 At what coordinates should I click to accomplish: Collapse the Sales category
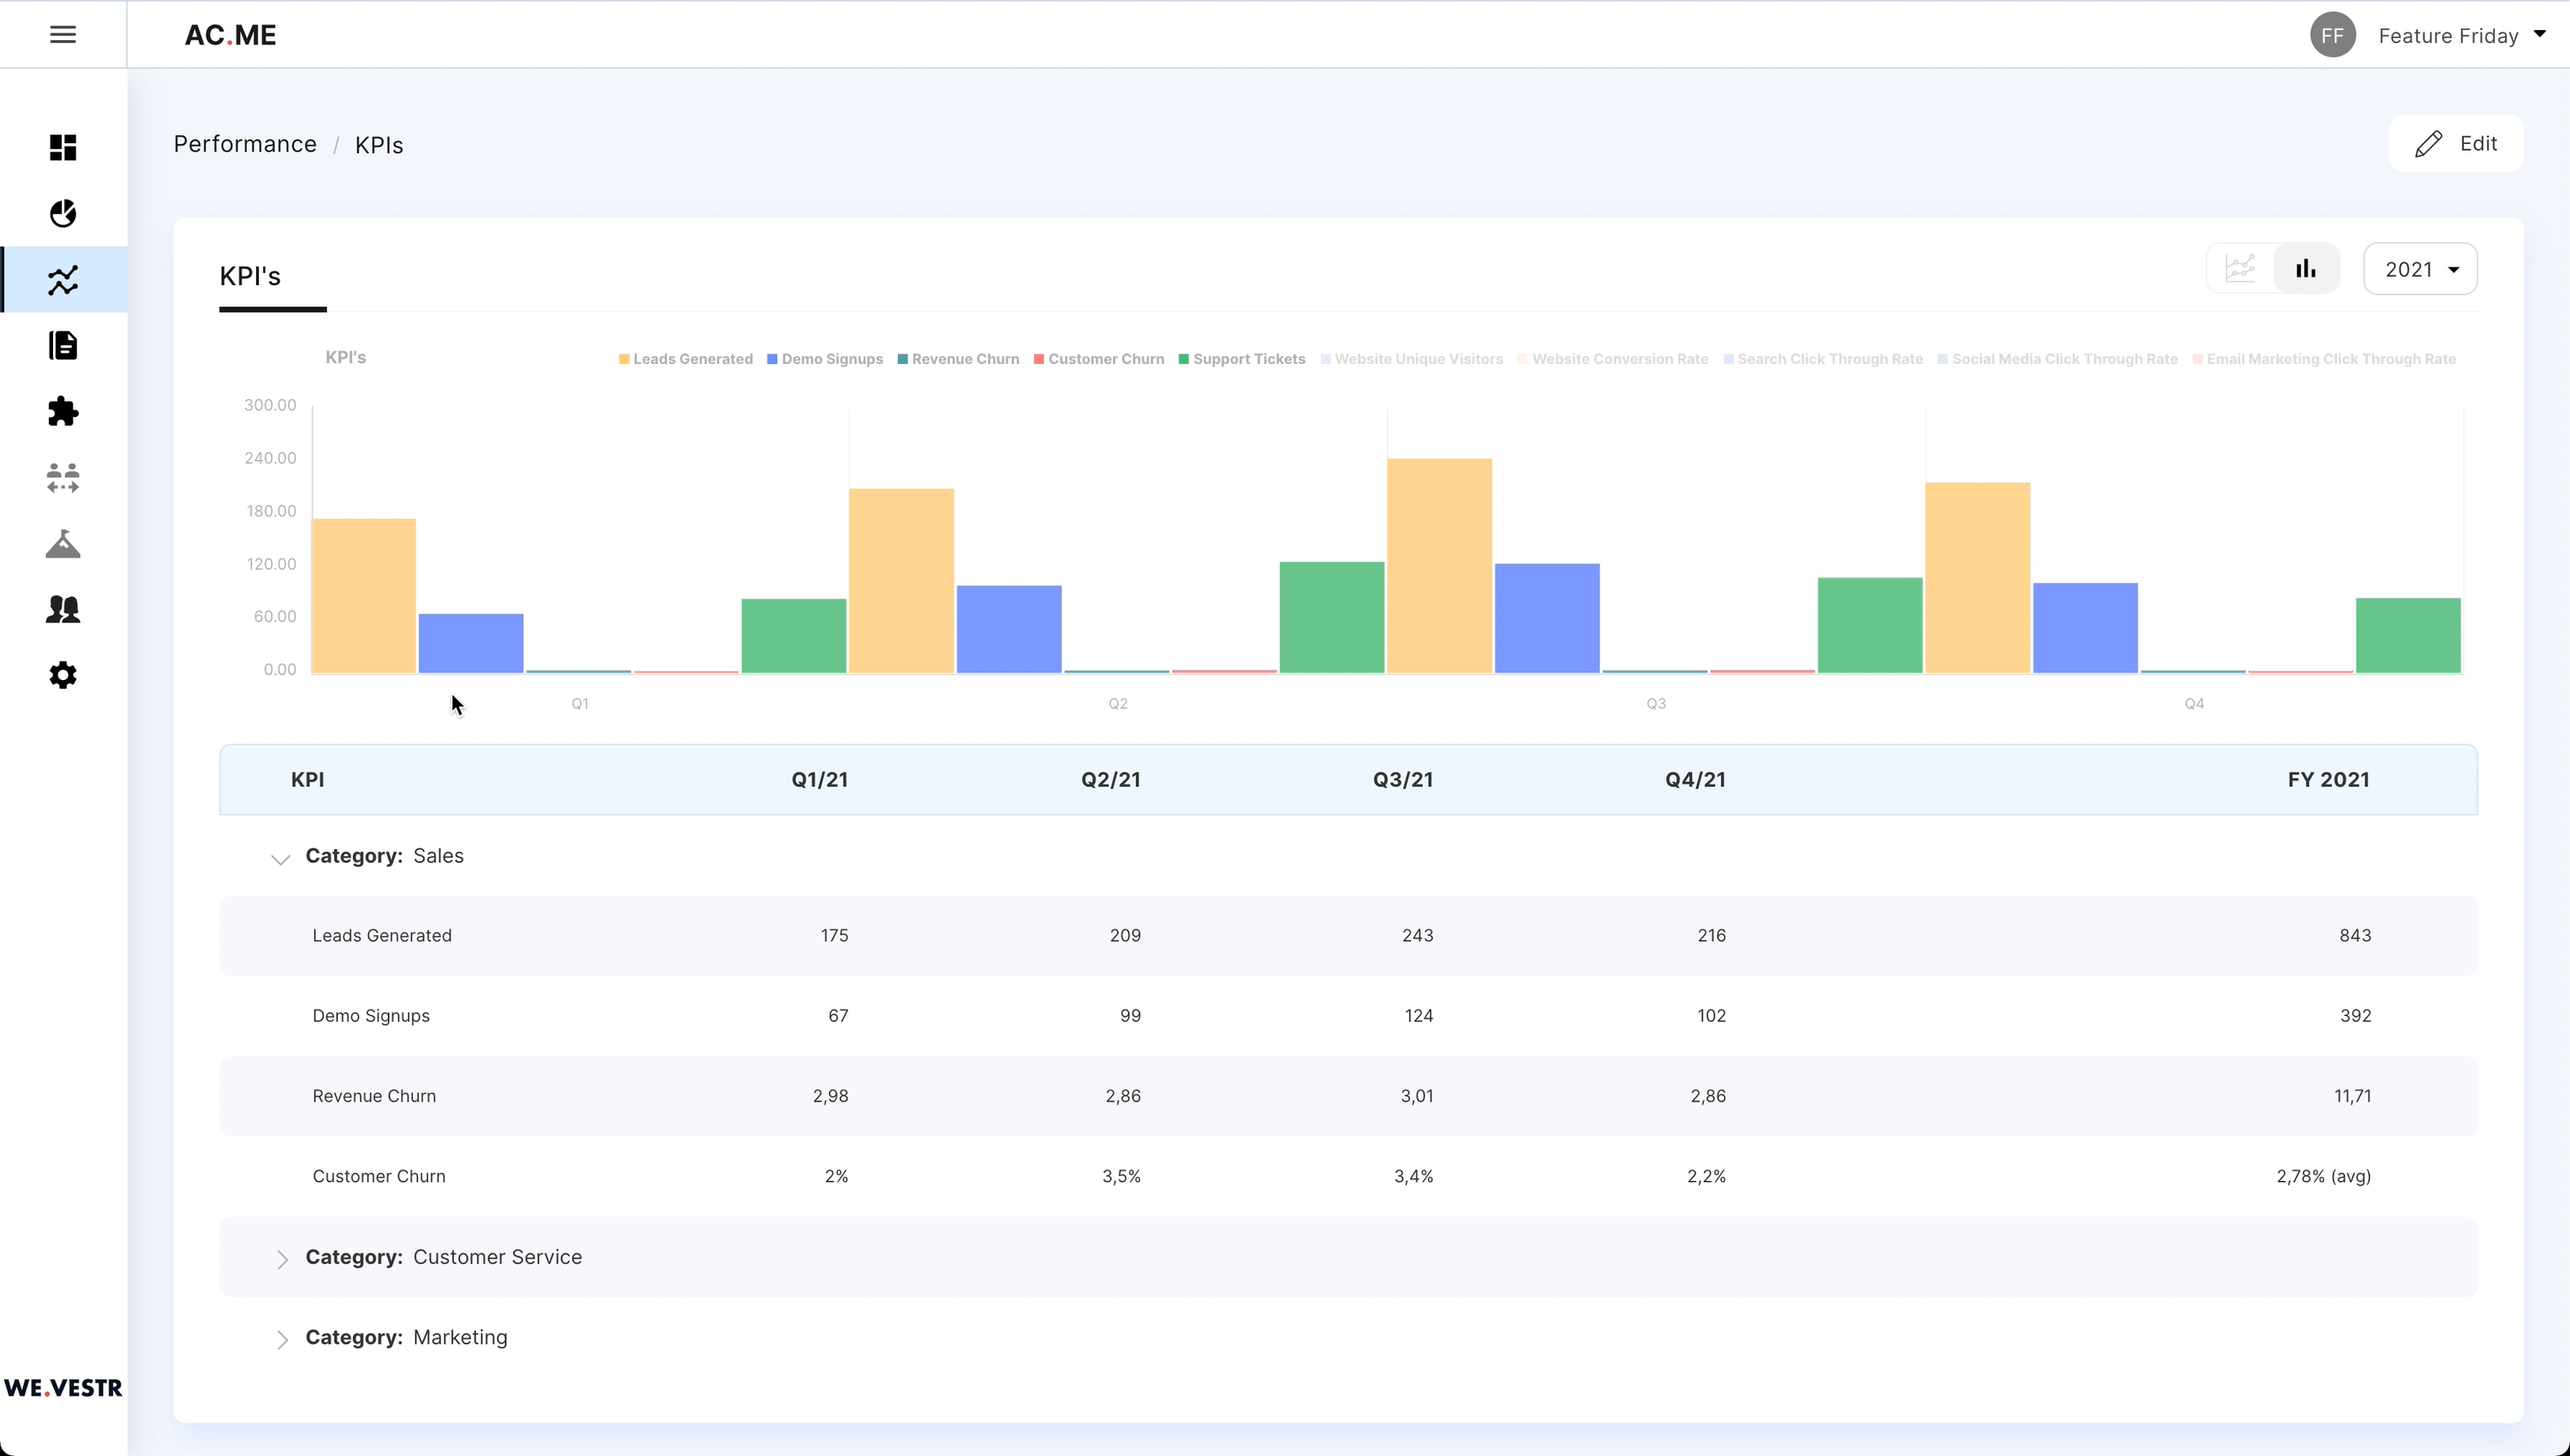coord(280,859)
